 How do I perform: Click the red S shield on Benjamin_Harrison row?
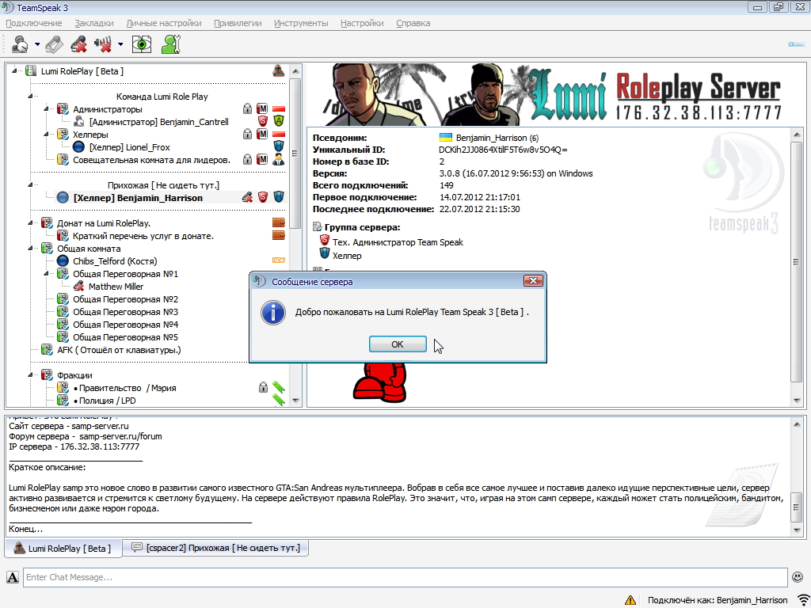click(263, 197)
